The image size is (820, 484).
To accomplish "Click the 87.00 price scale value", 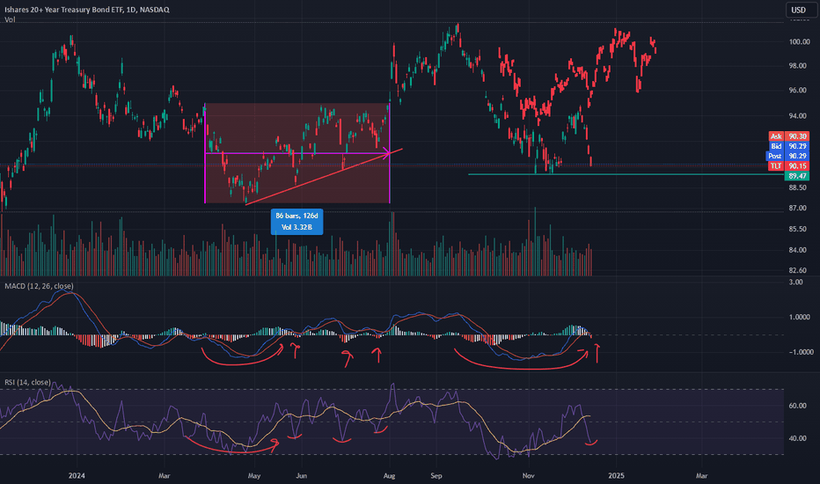I will (799, 209).
